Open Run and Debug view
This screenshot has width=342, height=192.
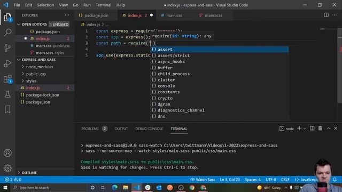click(7, 63)
